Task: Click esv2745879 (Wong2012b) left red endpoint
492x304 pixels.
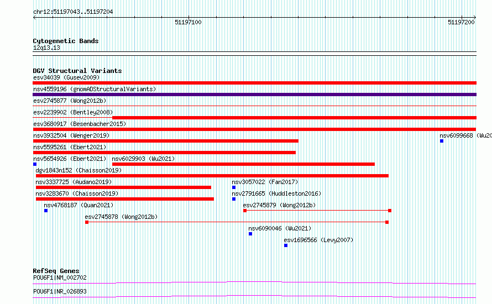Action: tap(245, 211)
